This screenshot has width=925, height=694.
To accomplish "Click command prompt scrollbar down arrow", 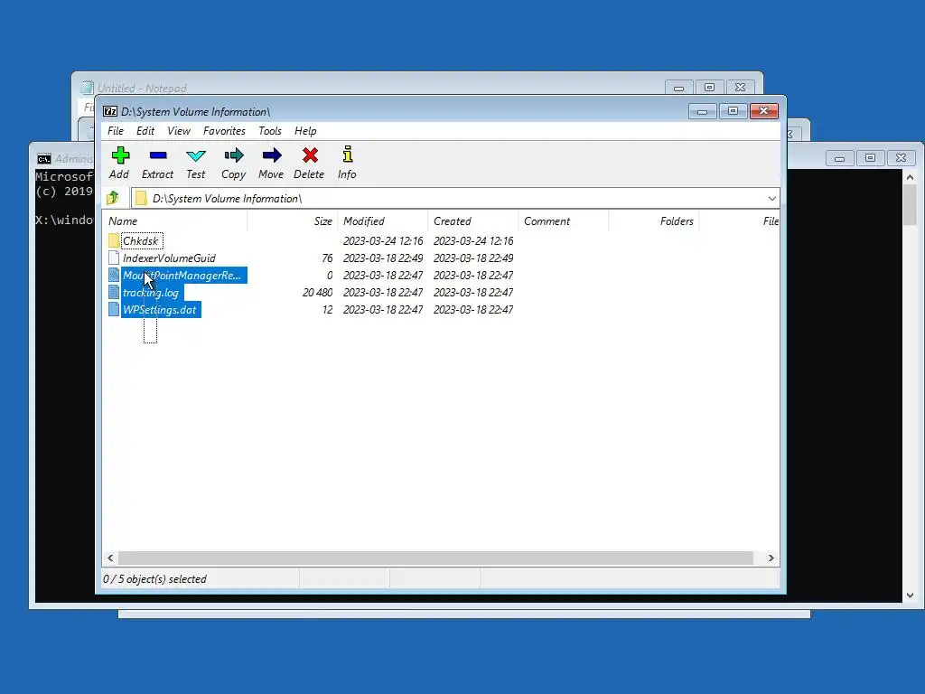I will click(x=910, y=596).
